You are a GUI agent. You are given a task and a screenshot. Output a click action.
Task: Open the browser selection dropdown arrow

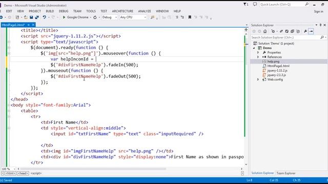tap(90, 17)
